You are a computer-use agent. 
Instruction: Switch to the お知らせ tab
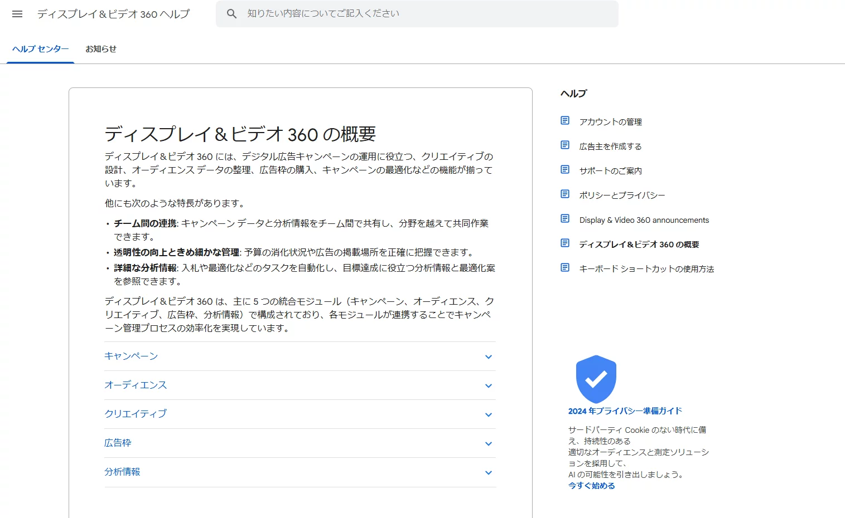pos(100,49)
